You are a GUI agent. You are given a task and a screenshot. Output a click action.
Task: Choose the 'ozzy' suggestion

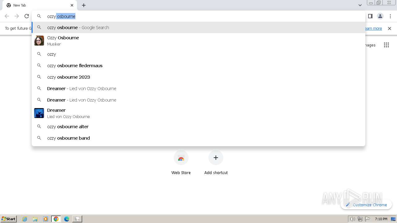point(198,54)
